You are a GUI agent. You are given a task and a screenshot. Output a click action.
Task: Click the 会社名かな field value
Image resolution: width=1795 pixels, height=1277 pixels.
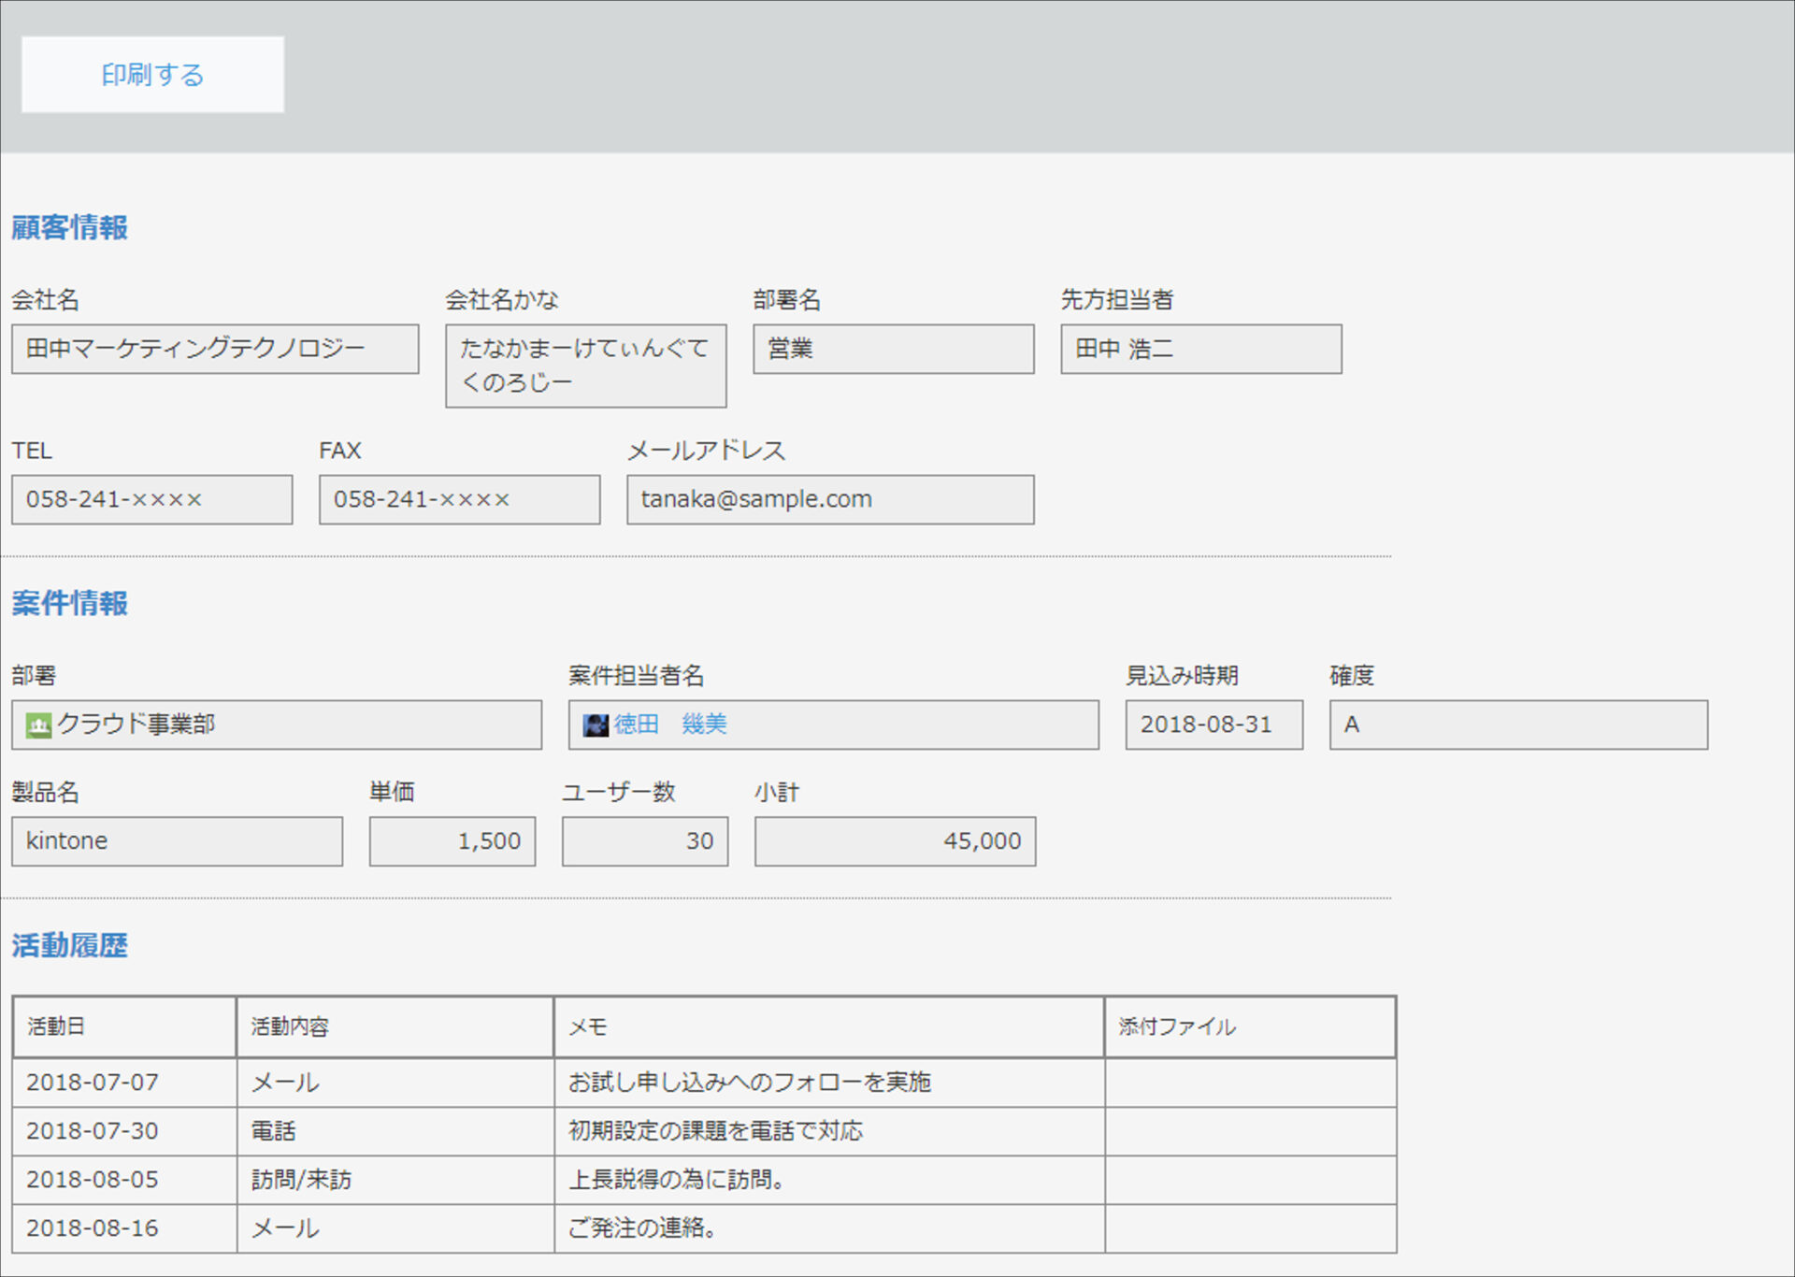586,366
